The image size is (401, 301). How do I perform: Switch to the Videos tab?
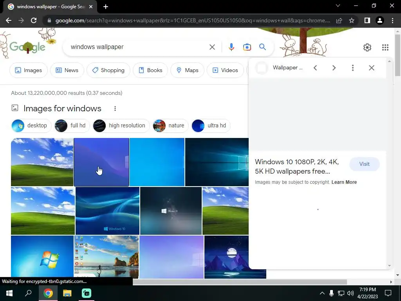[225, 70]
